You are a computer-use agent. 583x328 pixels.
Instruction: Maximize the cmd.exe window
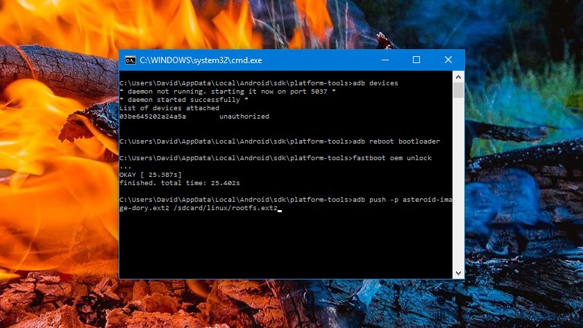(416, 60)
